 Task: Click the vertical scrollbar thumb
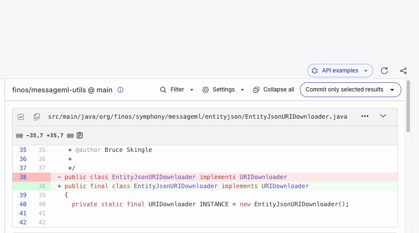[x=408, y=106]
